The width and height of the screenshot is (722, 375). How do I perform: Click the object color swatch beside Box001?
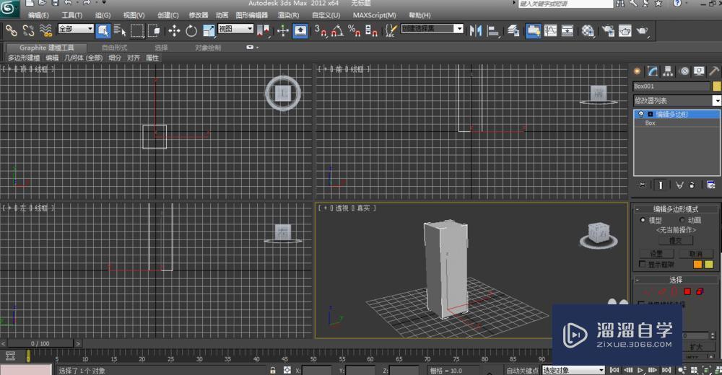[x=716, y=86]
